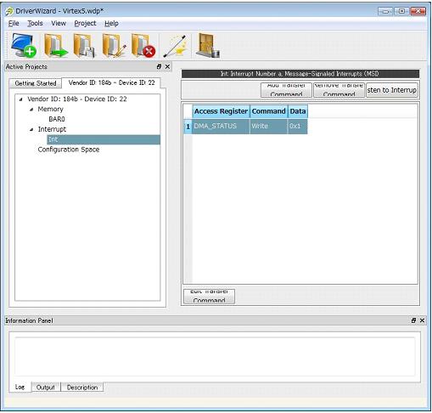432x413 pixels.
Task: Switch to the Log tab
Action: pos(20,387)
